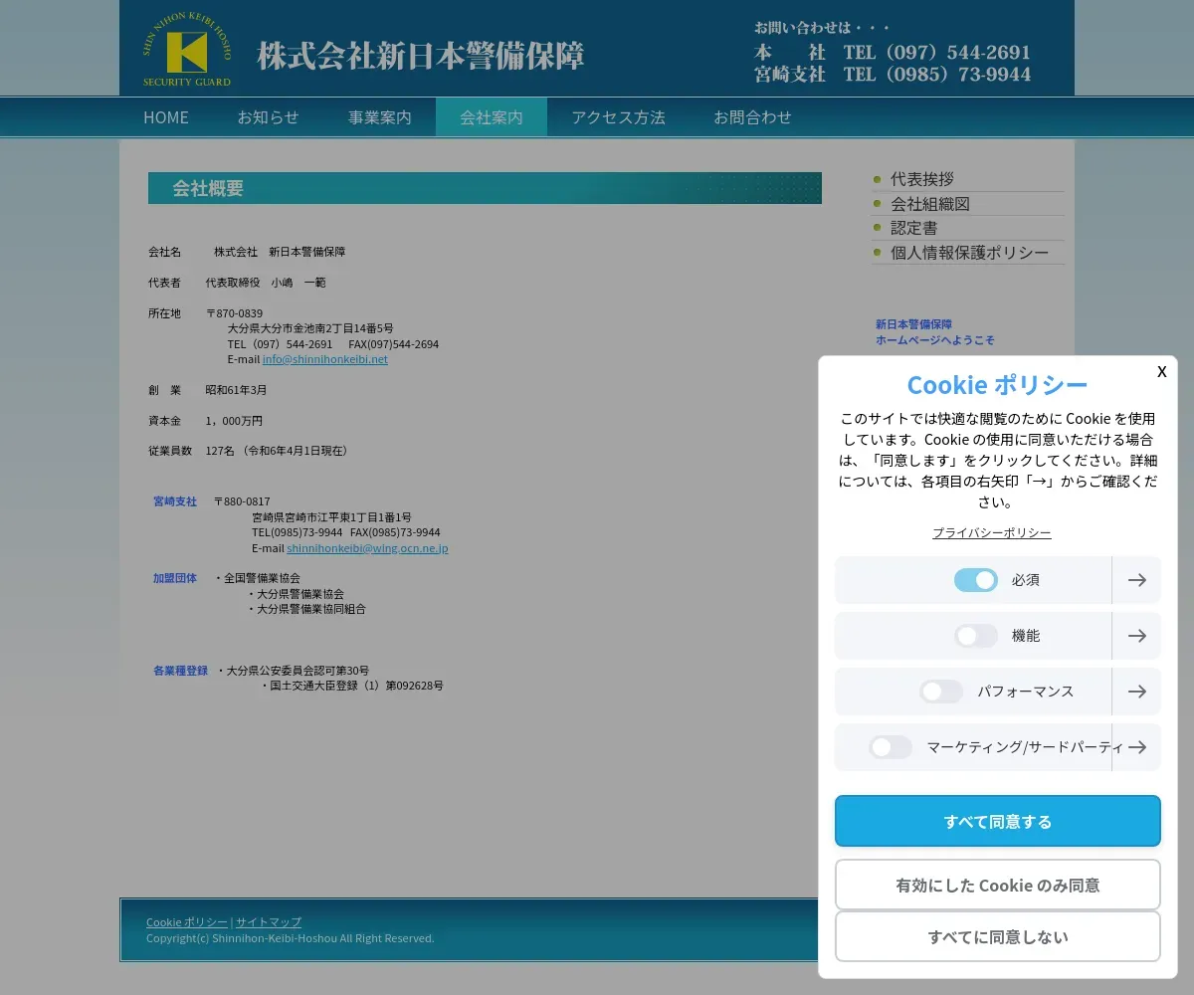This screenshot has width=1194, height=995.
Task: Click the 各業種登録 label
Action: pyautogui.click(x=180, y=671)
